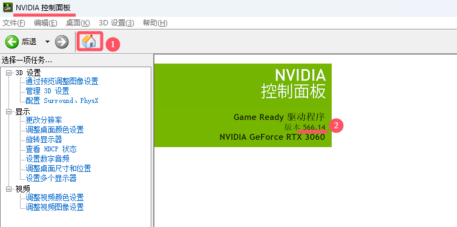Screen dimensions: 457x227
Task: Open 更改分辨率
Action: 44,120
